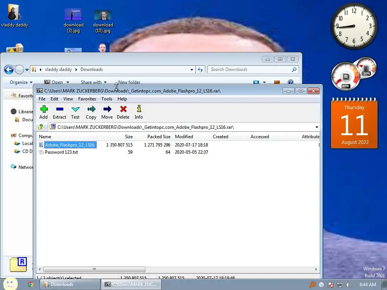Click the Extract toolbar icon

[x=60, y=109]
